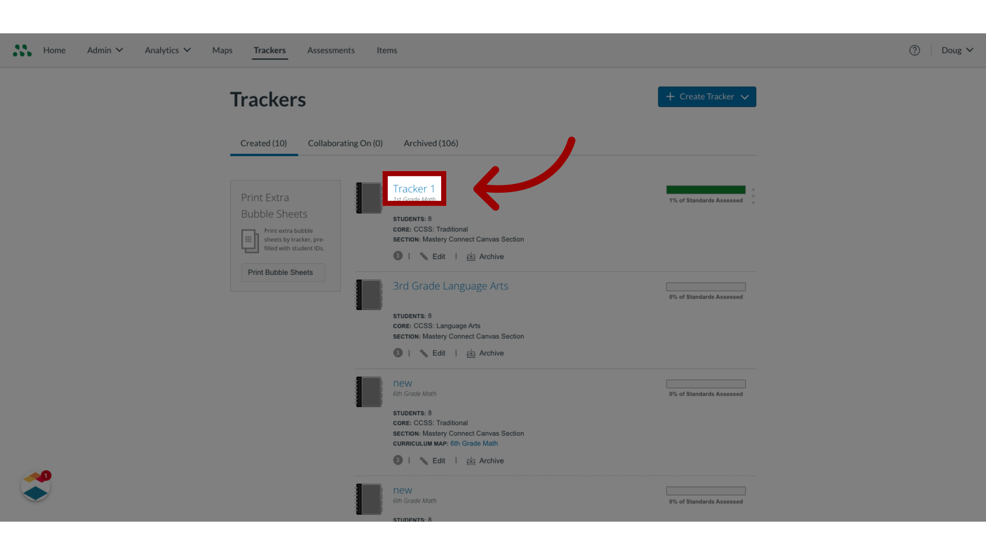Open the 6th Grade Math curriculum map link
986x555 pixels.
click(475, 443)
